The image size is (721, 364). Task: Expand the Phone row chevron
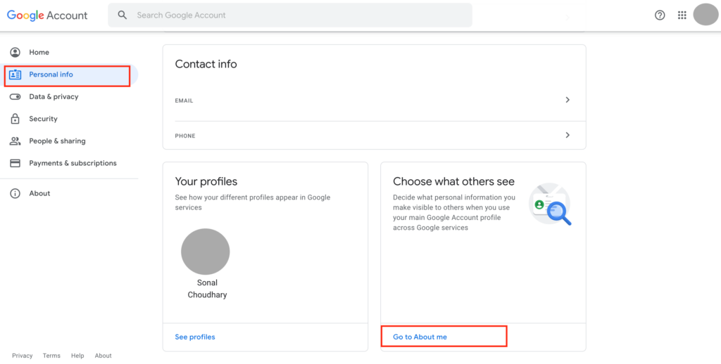[x=568, y=135]
